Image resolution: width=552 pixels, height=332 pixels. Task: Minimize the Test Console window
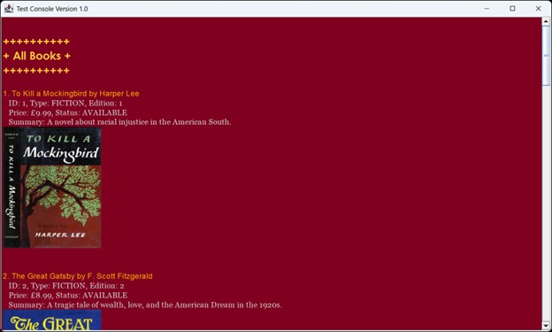pyautogui.click(x=487, y=9)
